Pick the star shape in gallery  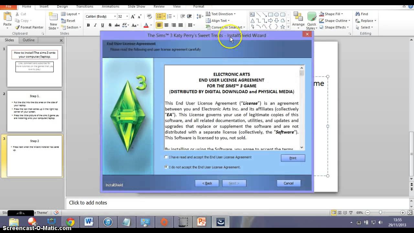[283, 27]
